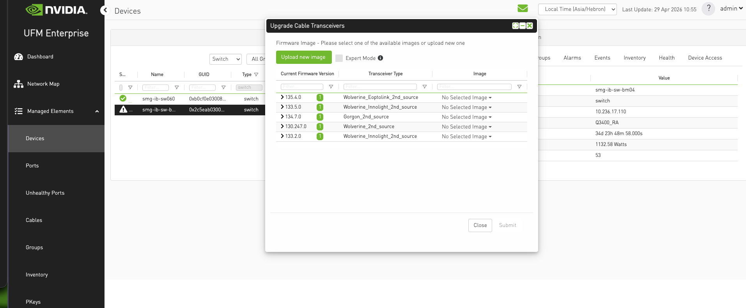
Task: Open the Name column filter funnel
Action: point(177,88)
